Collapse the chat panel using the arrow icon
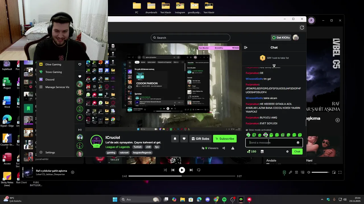The height and width of the screenshot is (204, 364). [x=246, y=48]
